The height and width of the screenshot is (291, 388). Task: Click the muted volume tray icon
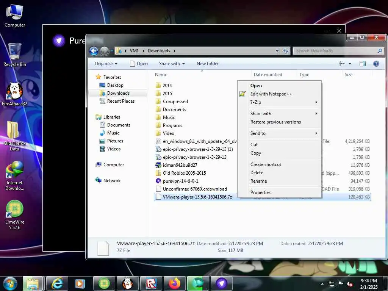point(350,284)
